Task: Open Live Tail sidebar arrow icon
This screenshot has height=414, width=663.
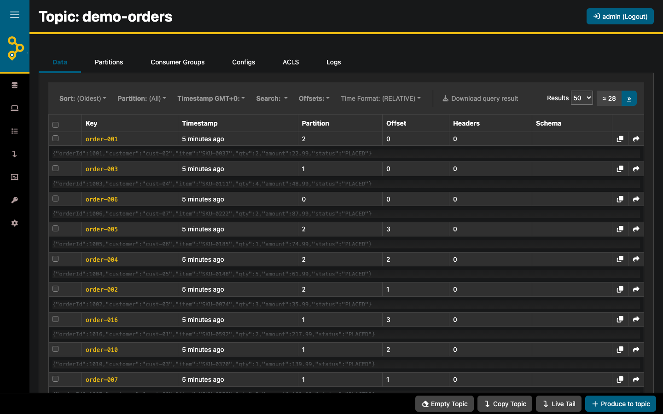Action: point(15,154)
